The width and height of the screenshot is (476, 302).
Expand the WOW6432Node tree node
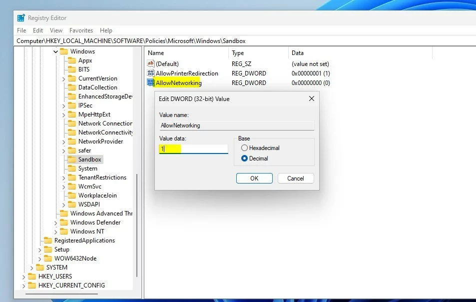click(39, 258)
